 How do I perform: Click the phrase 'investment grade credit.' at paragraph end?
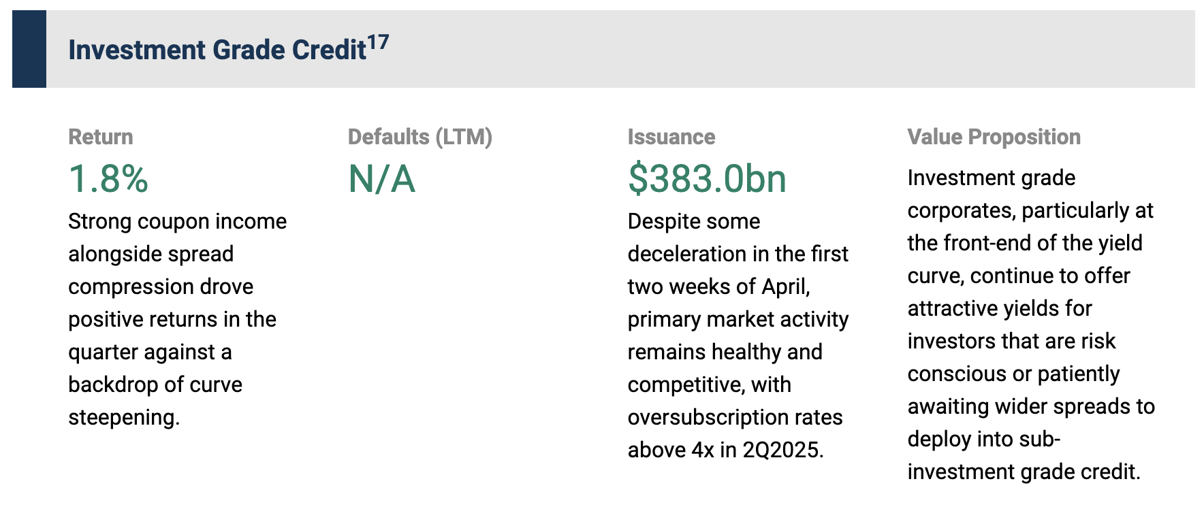(x=1024, y=472)
